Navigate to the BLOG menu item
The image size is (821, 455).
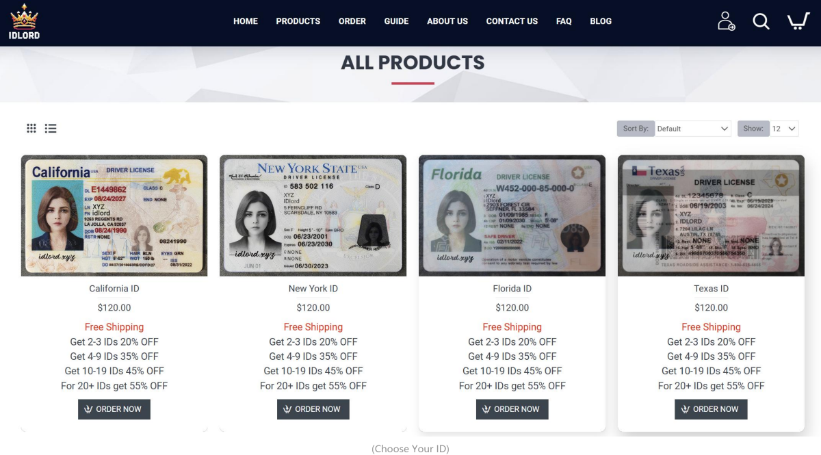click(x=601, y=21)
